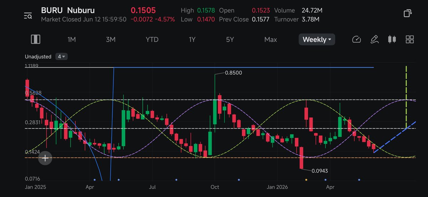This screenshot has height=197, width=428.
Task: Switch to YTD range
Action: click(x=152, y=39)
